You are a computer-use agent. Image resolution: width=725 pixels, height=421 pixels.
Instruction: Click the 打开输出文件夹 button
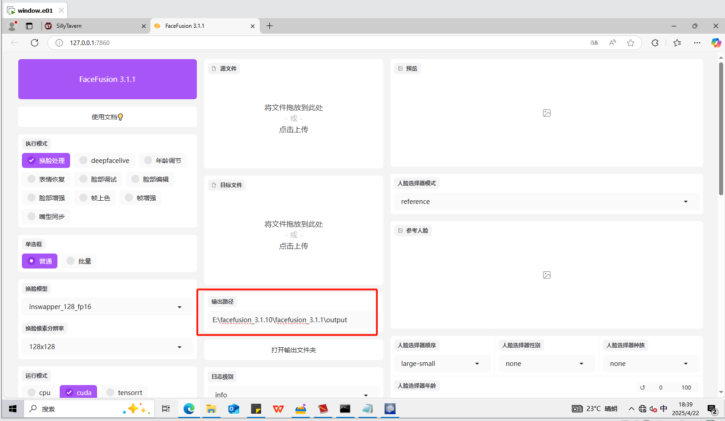[293, 350]
